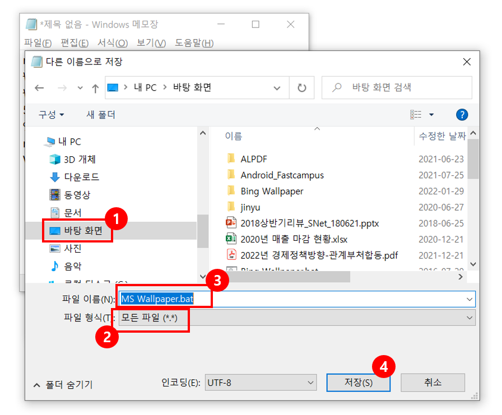Click file list vertical scrollbar up arrow
The image size is (502, 415).
point(473,133)
